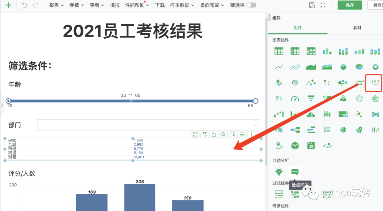Click the table cell value 1,650
Screen dimensions: 383x211
(139, 140)
